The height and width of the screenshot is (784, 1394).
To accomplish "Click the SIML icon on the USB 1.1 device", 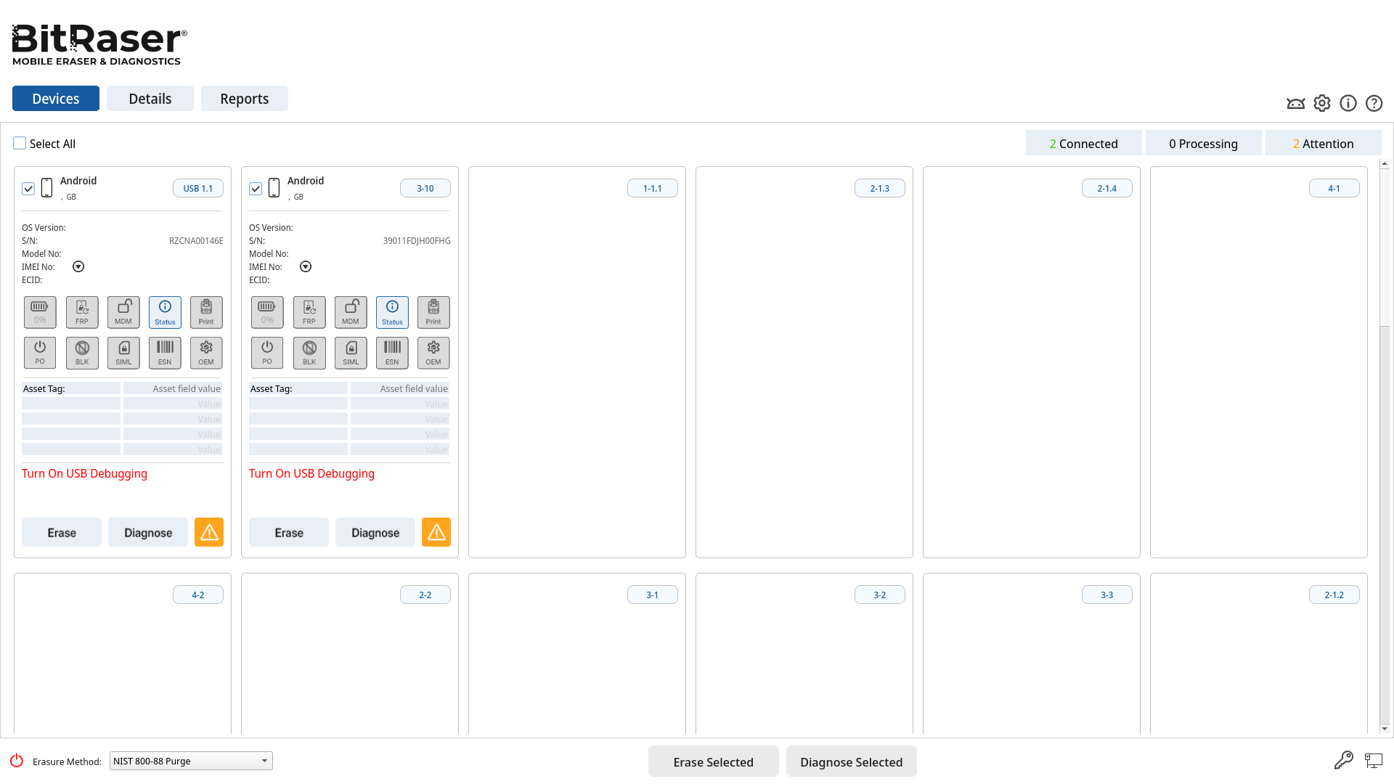I will click(x=123, y=353).
